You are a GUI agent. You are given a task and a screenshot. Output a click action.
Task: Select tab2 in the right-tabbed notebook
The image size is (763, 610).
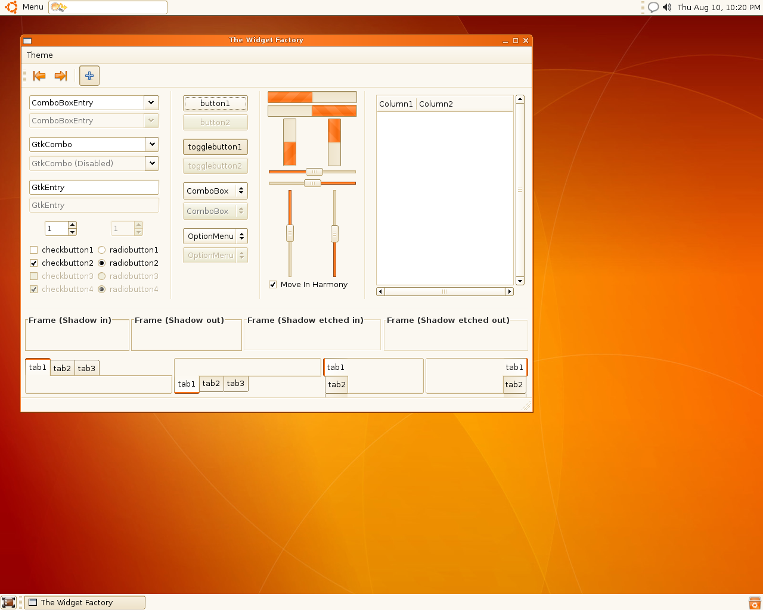(x=514, y=385)
